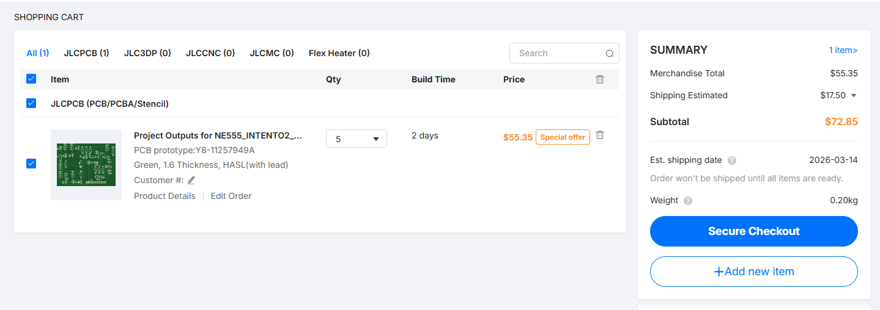Delete the NE555 PCB item with trash icon
880x310 pixels.
(x=600, y=135)
